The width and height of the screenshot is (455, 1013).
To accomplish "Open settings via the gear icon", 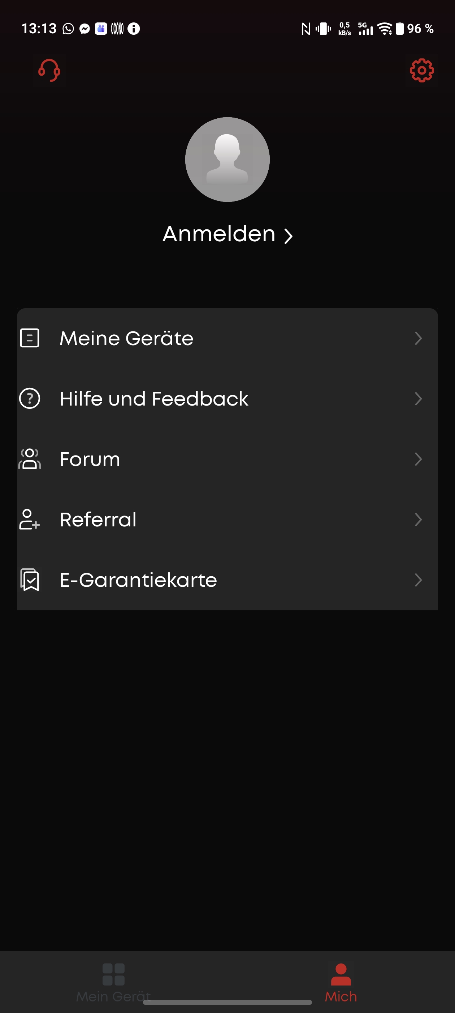I will pyautogui.click(x=421, y=71).
